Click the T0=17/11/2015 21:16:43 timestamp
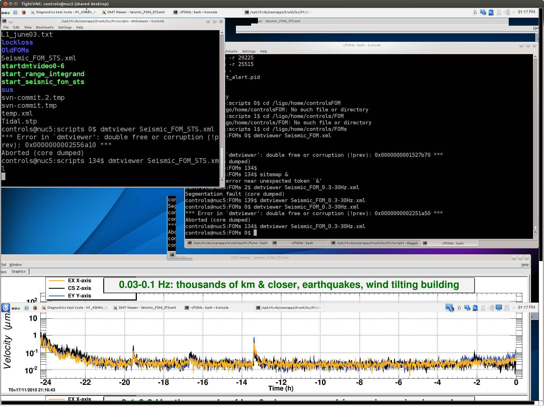Image resolution: width=544 pixels, height=406 pixels. [x=32, y=390]
